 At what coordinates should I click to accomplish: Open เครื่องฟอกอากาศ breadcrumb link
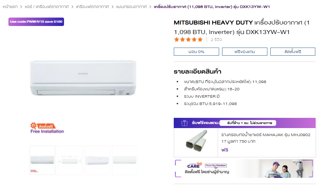tap(92, 7)
